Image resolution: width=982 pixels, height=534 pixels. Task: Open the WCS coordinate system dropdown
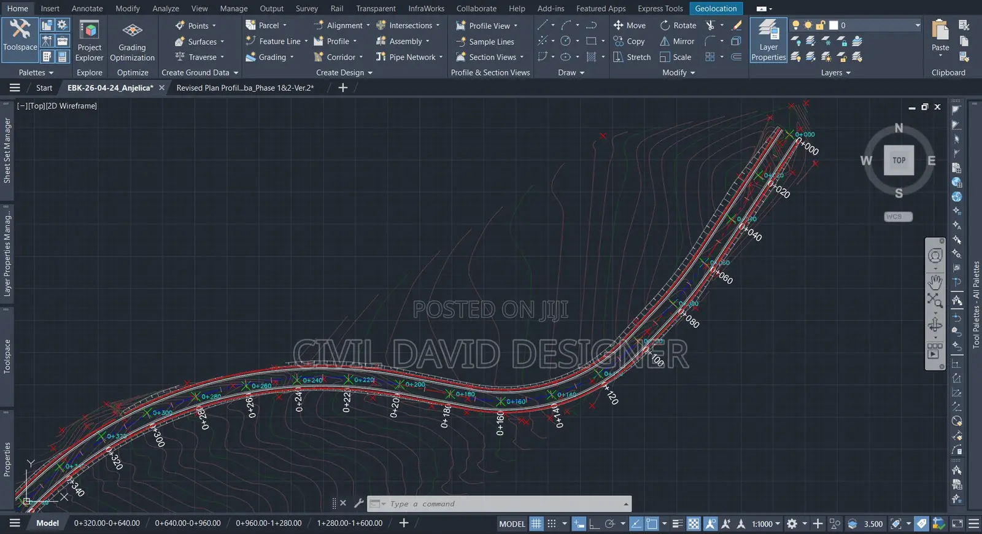pyautogui.click(x=899, y=217)
